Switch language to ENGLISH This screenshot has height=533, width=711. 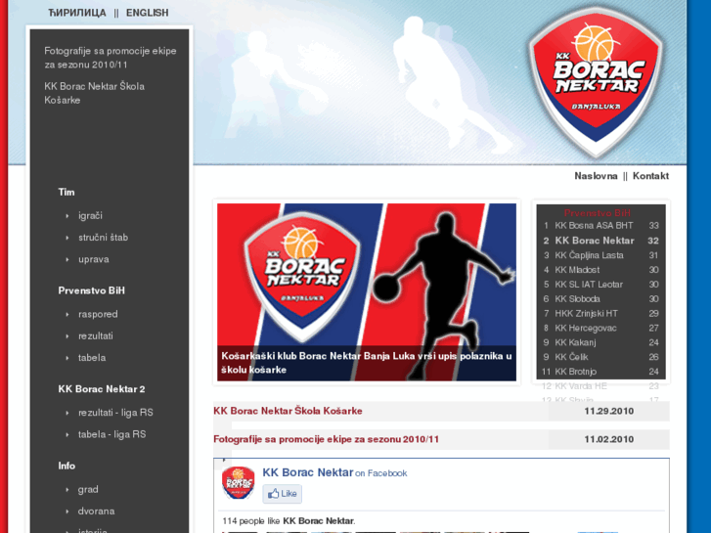148,13
